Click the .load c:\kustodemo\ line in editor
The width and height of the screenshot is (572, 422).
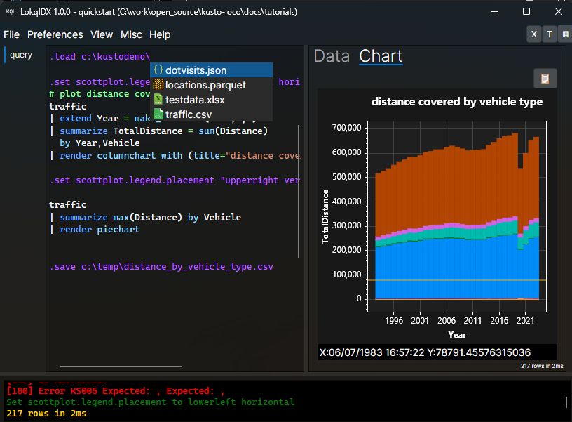click(100, 57)
